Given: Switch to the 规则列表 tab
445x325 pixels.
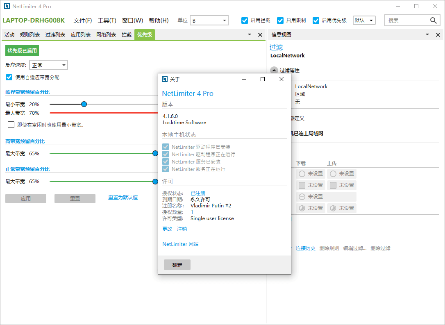Looking at the screenshot, I should [x=30, y=35].
